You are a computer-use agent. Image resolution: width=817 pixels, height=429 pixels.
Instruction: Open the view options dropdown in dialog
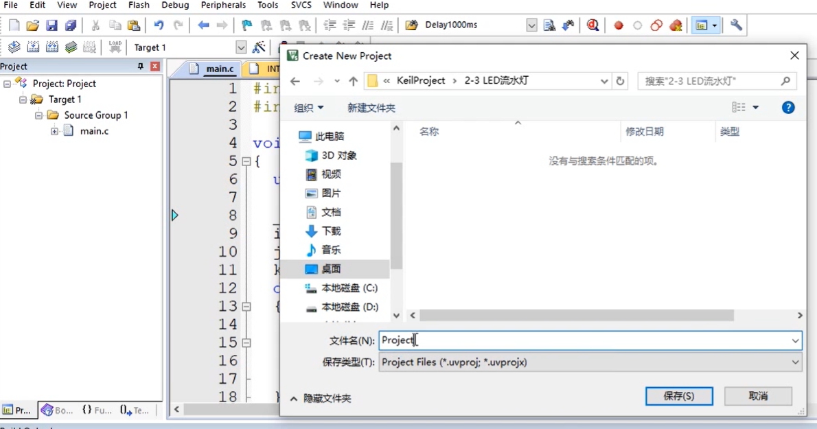coord(755,107)
